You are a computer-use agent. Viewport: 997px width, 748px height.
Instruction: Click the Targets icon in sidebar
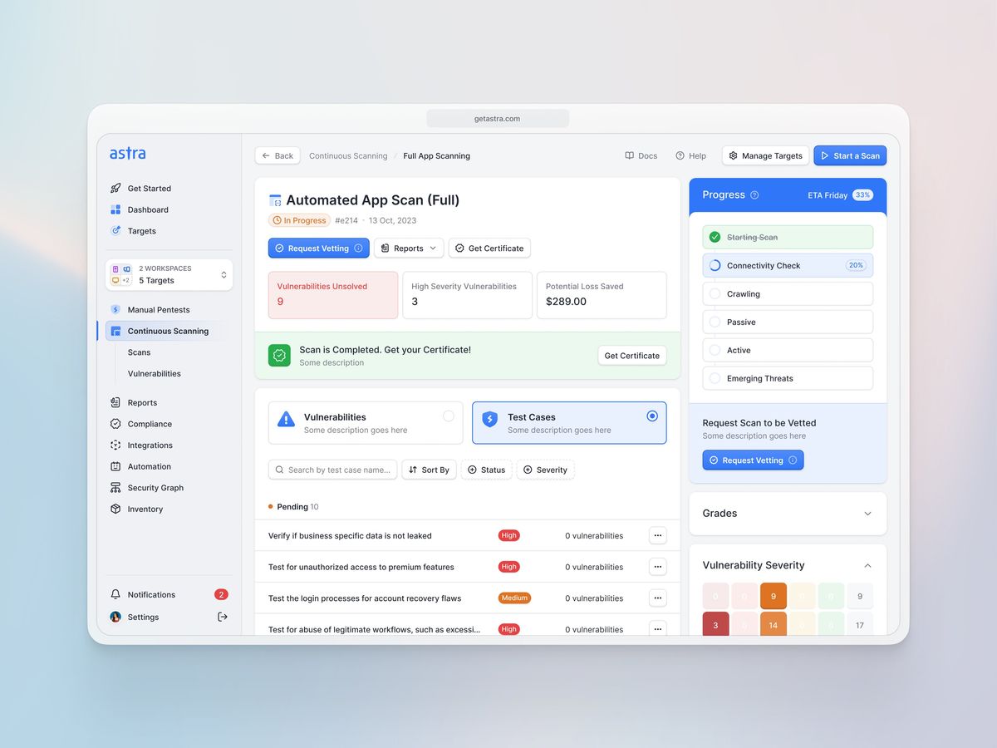click(115, 231)
